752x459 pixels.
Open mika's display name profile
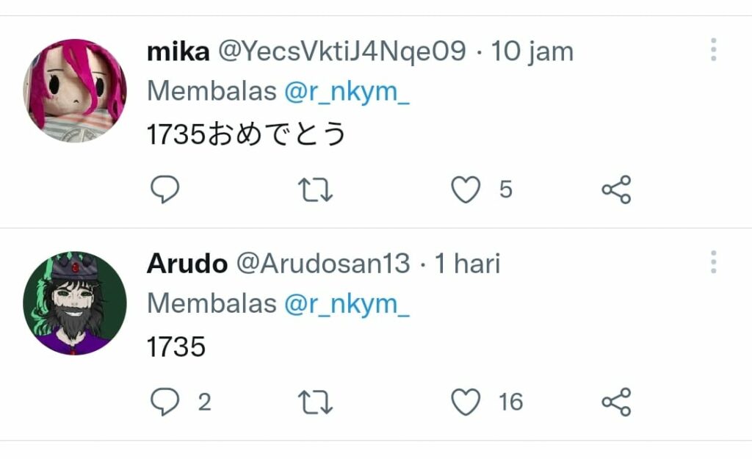178,51
